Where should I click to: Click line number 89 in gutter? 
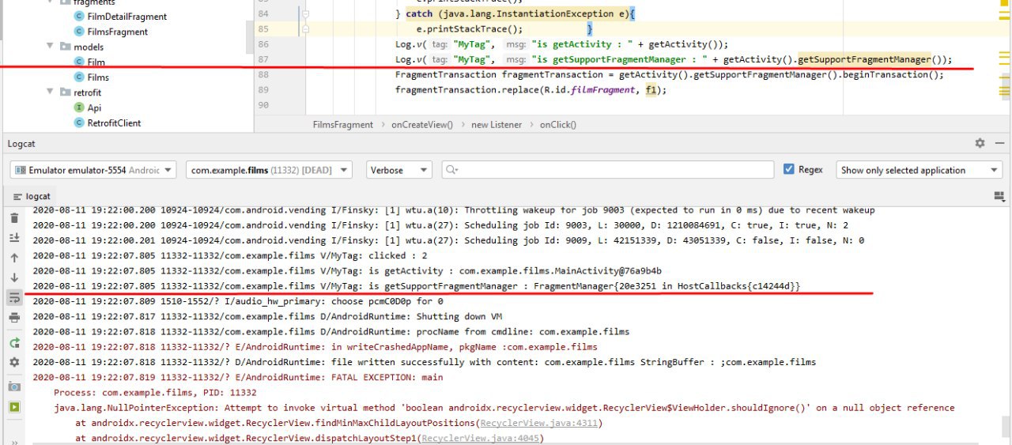[x=263, y=90]
